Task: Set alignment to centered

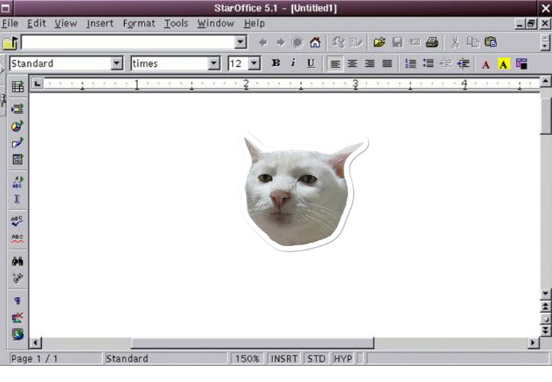Action: pos(352,64)
